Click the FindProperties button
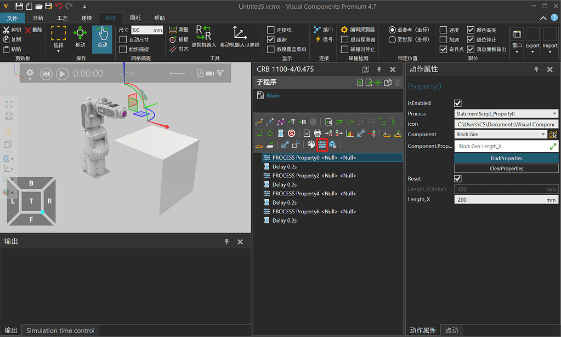Image resolution: width=561 pixels, height=337 pixels. [x=505, y=159]
